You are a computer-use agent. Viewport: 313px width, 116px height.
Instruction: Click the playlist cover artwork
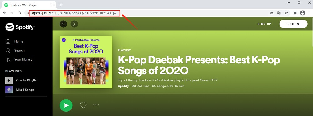point(86,62)
